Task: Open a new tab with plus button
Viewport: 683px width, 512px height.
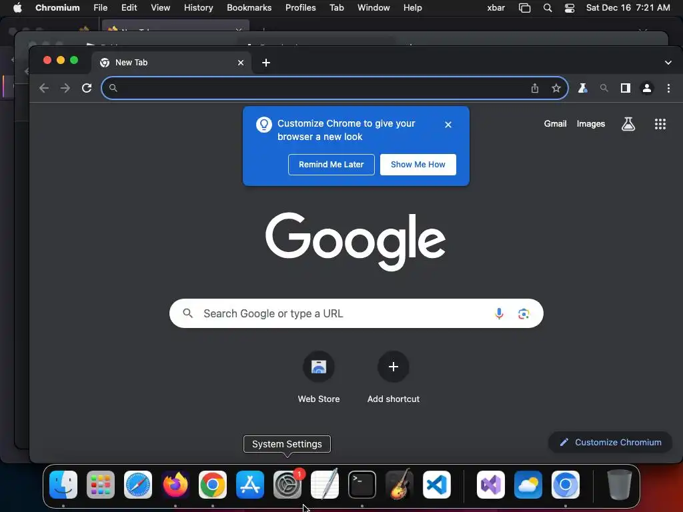Action: pos(266,63)
